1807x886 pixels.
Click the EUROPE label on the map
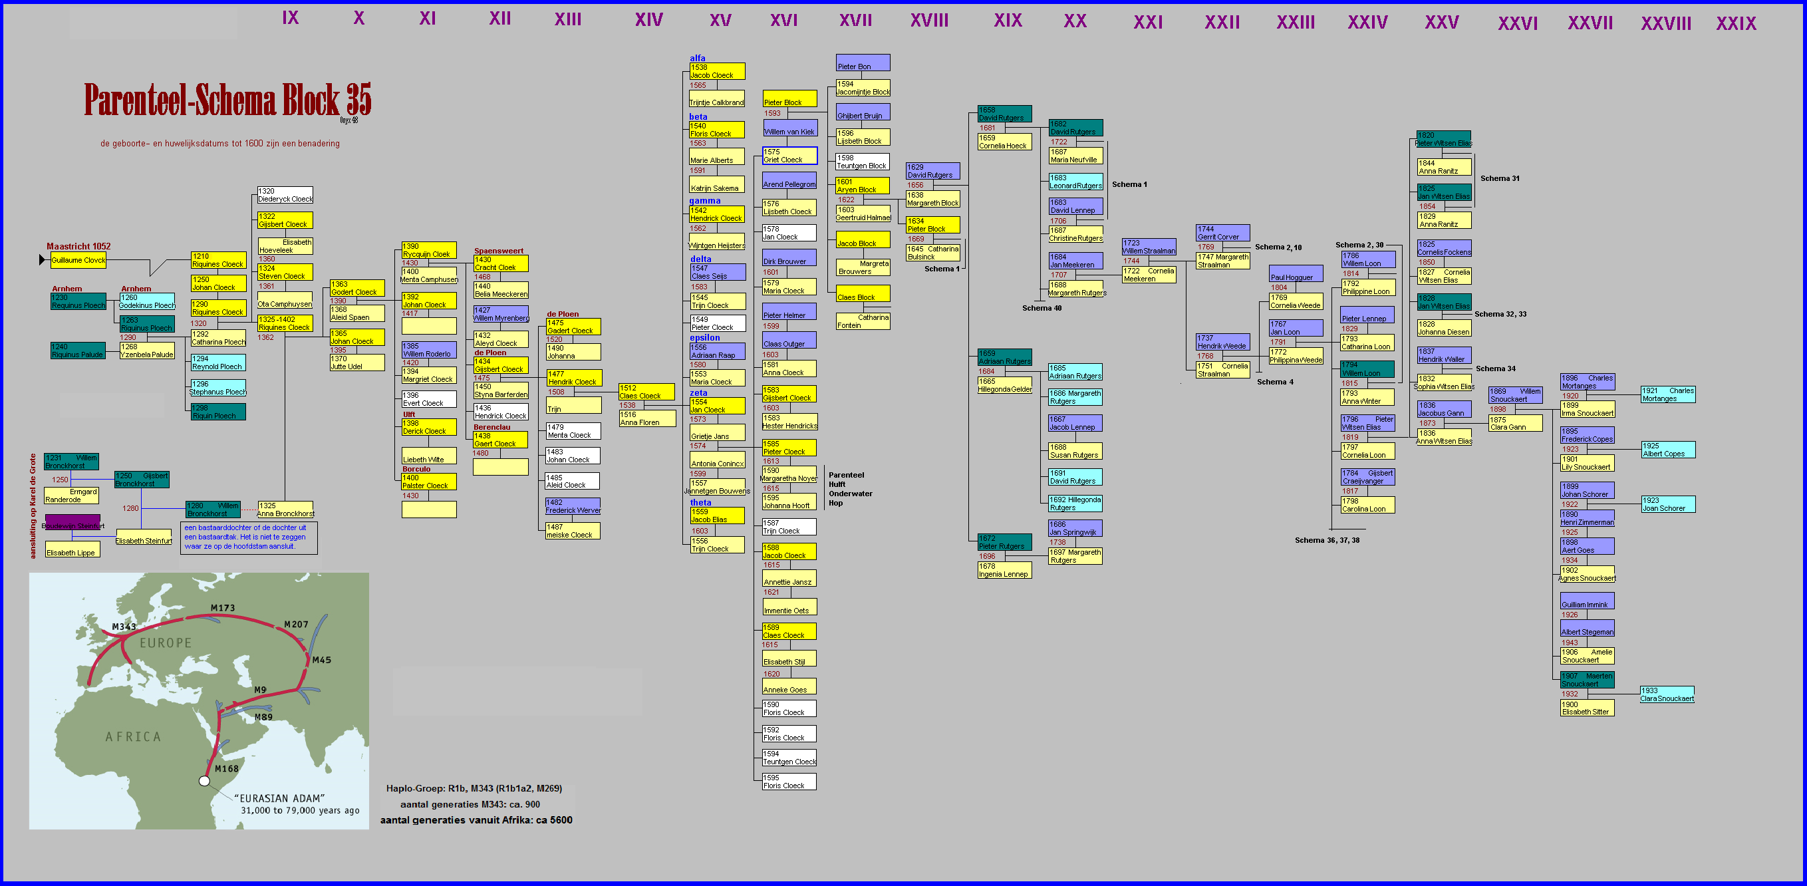[165, 643]
